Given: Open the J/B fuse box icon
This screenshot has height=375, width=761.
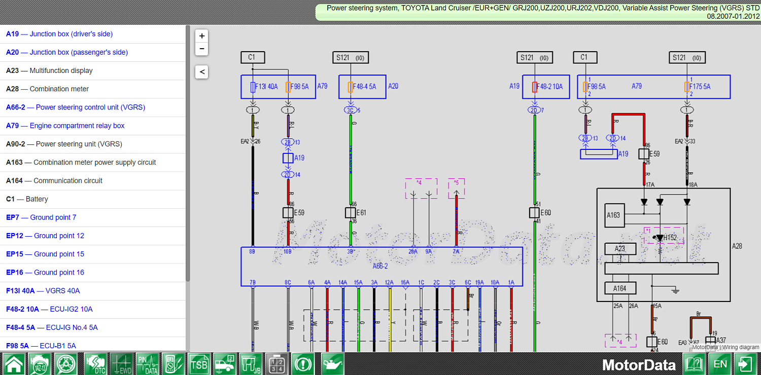Looking at the screenshot, I should [252, 364].
